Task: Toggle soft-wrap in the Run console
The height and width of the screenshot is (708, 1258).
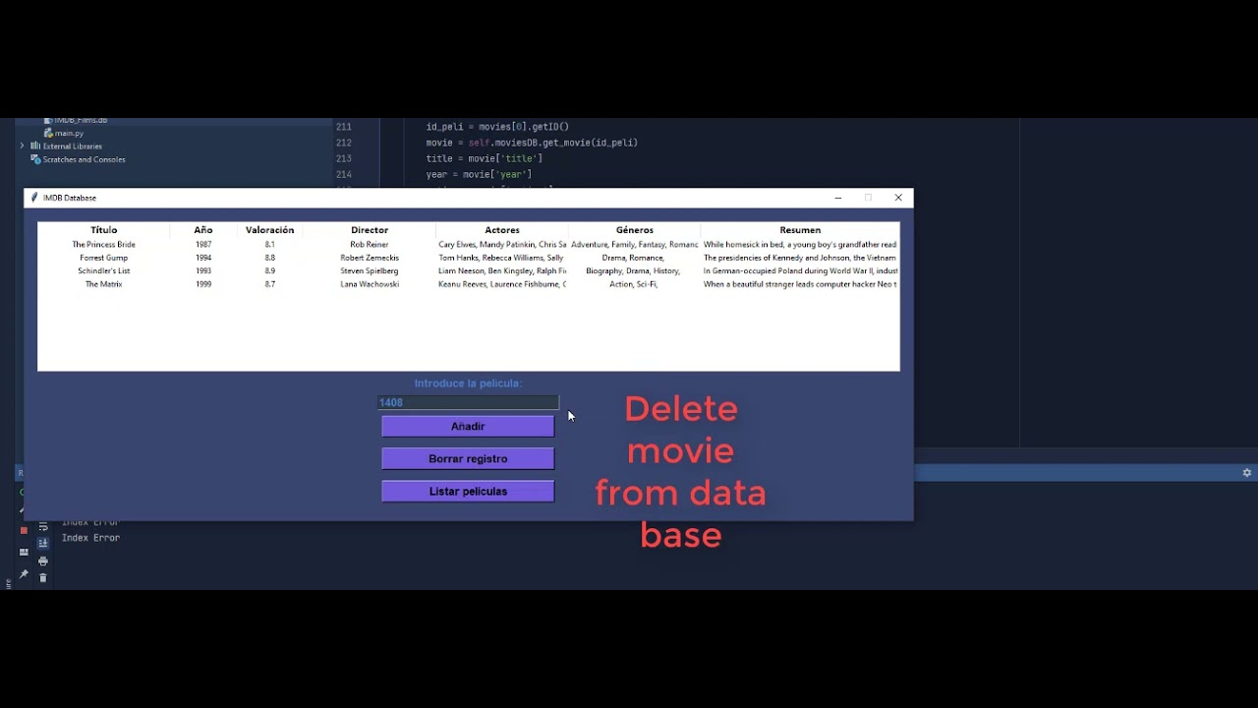Action: coord(43,527)
